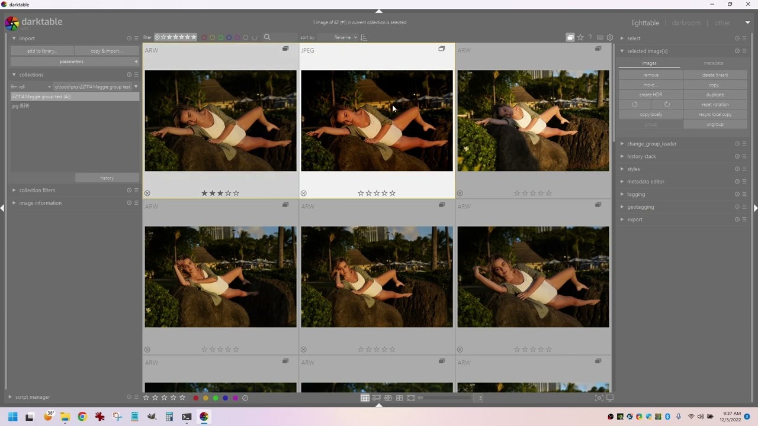Expand the select module
Viewport: 758px width, 426px height.
pyautogui.click(x=622, y=38)
